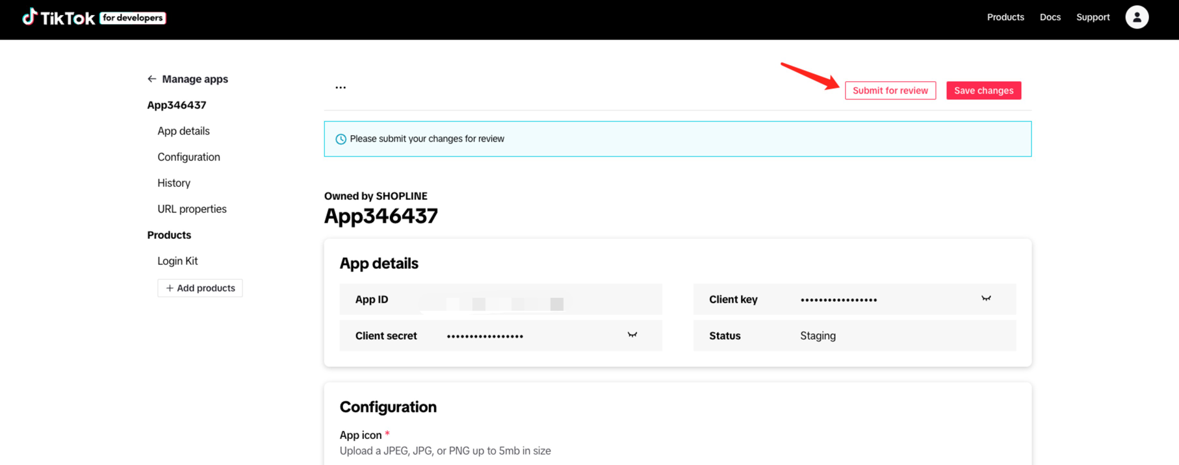Click the Please submit your changes notice
Screen dimensions: 1179x465
tap(678, 139)
